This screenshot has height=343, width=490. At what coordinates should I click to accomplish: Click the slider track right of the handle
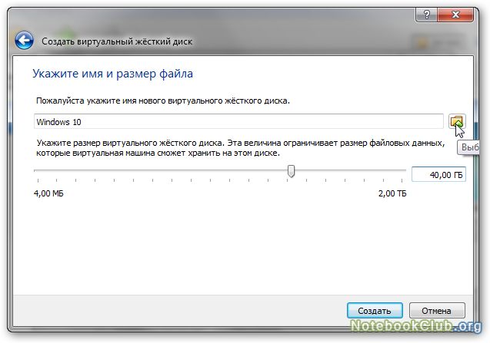click(350, 170)
